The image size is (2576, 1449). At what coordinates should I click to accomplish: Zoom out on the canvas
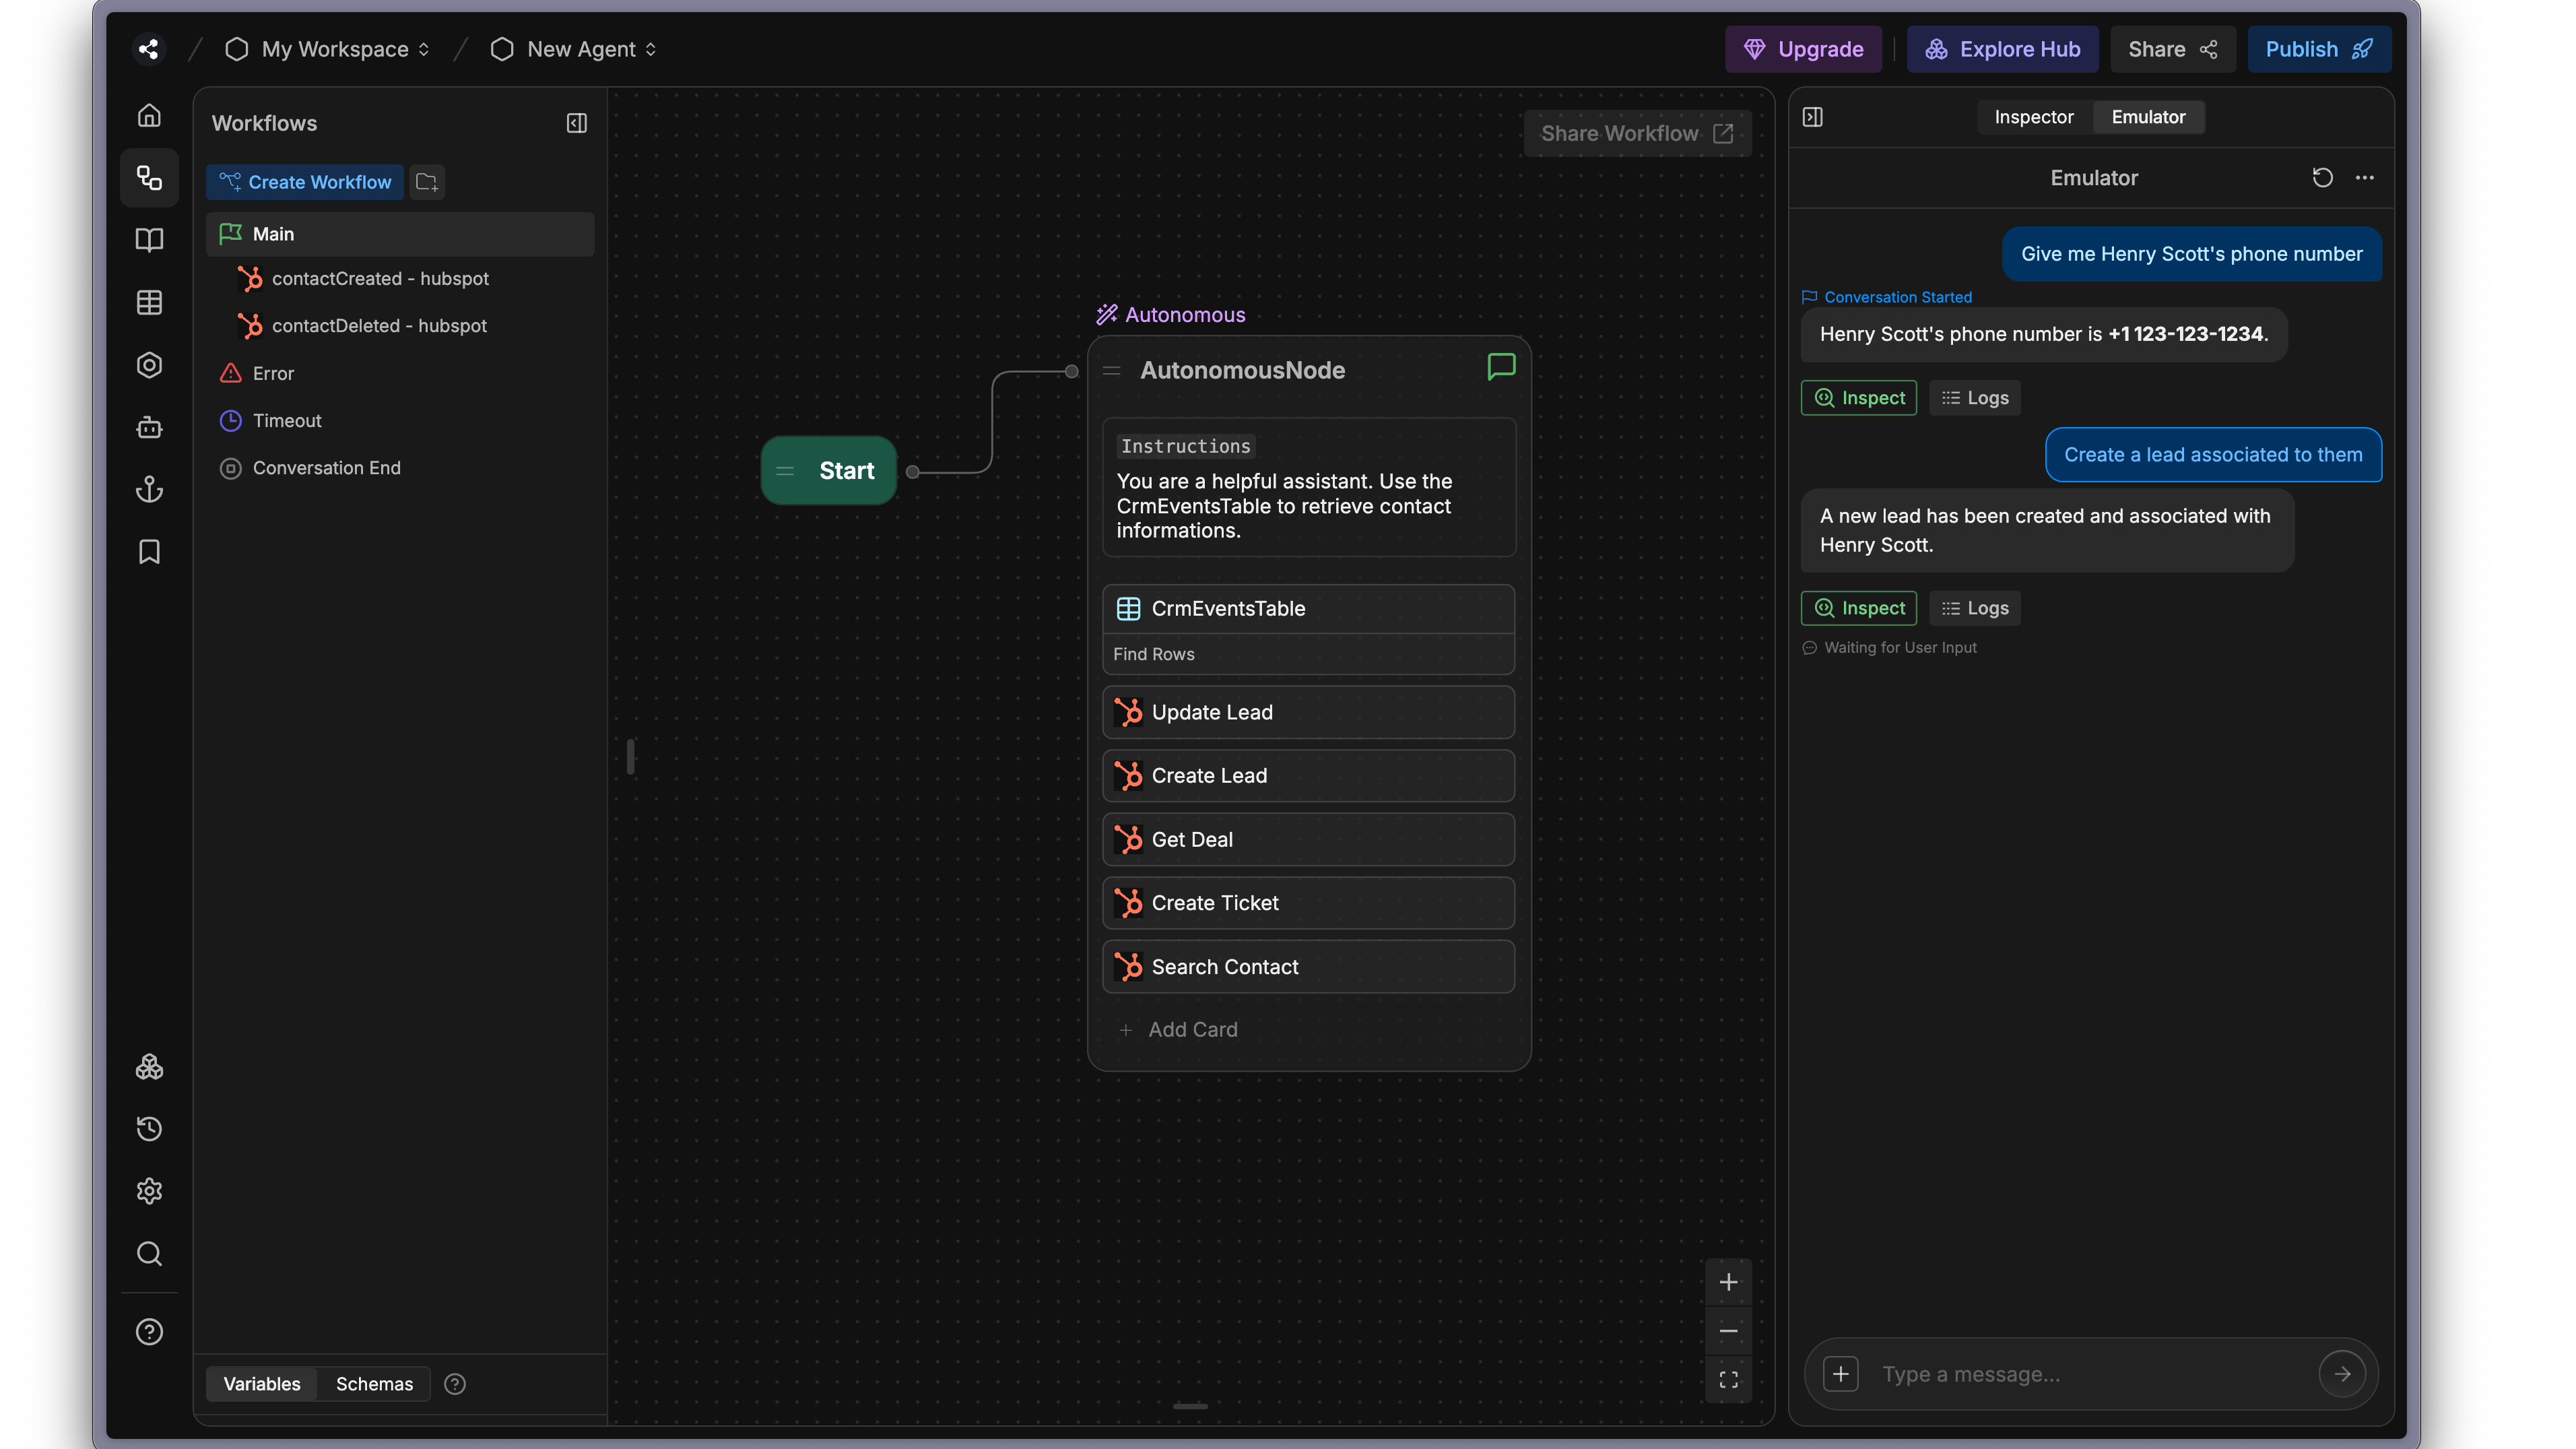[1728, 1332]
